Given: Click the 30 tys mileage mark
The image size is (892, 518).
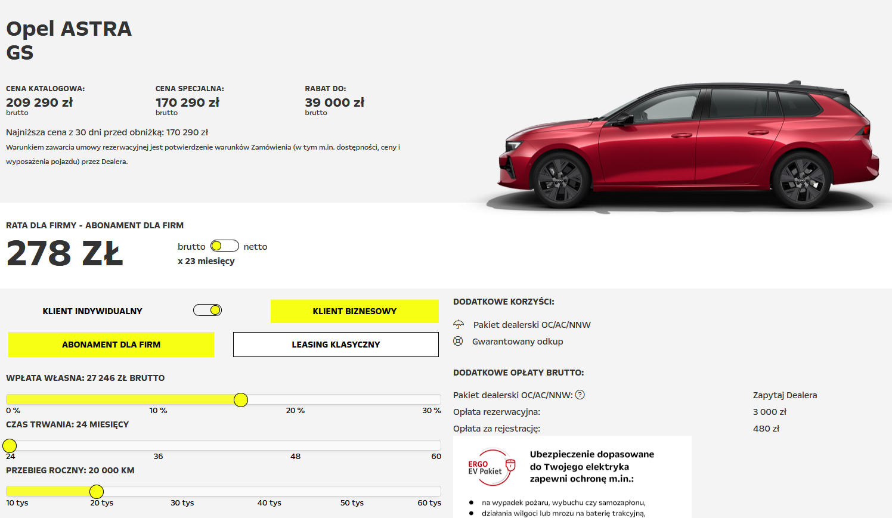Looking at the screenshot, I should (182, 503).
